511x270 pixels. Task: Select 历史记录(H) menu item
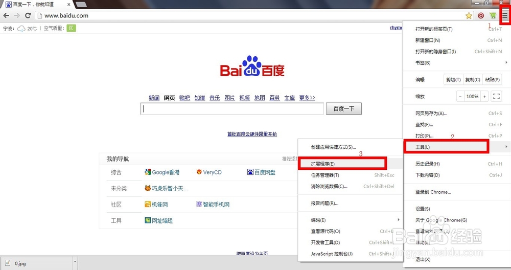point(456,164)
